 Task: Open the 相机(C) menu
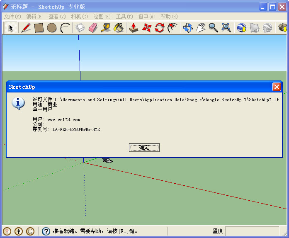tap(80, 17)
